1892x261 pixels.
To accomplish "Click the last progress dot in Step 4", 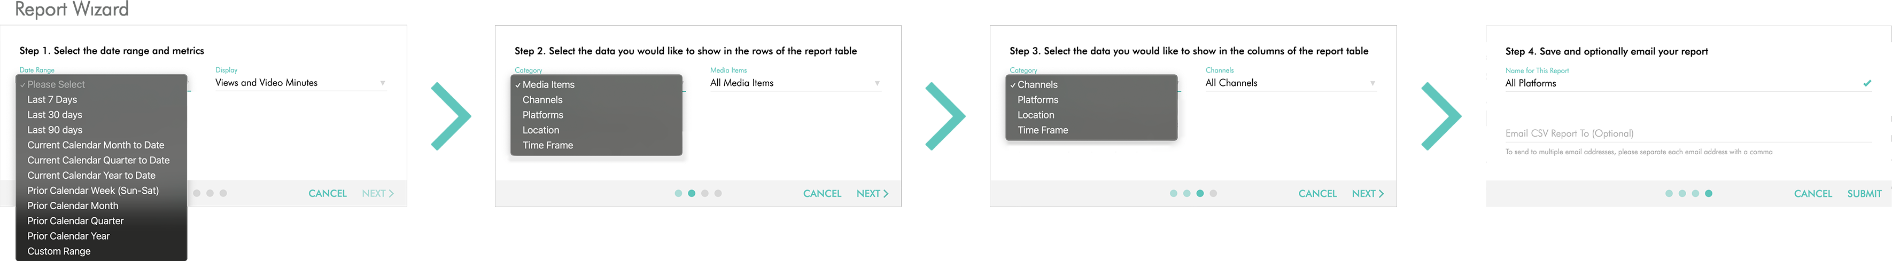I will [x=1708, y=194].
